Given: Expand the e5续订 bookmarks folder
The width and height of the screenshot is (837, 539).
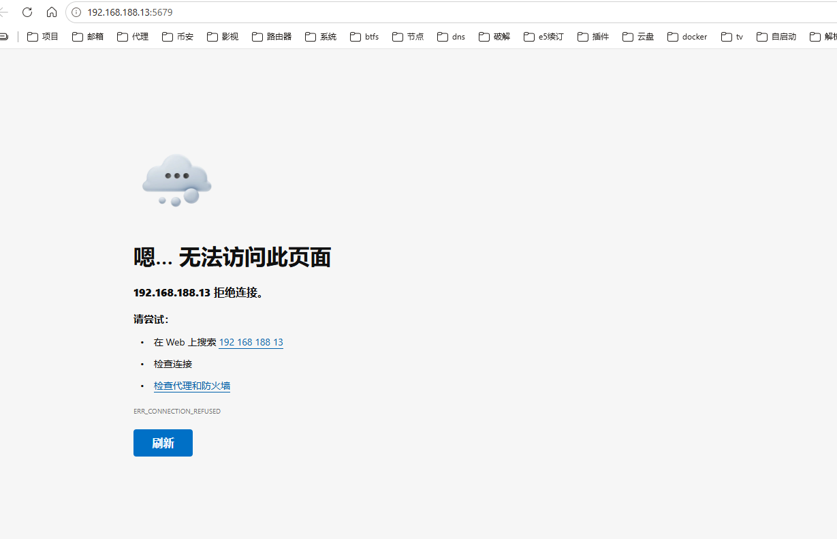Looking at the screenshot, I should click(x=543, y=37).
